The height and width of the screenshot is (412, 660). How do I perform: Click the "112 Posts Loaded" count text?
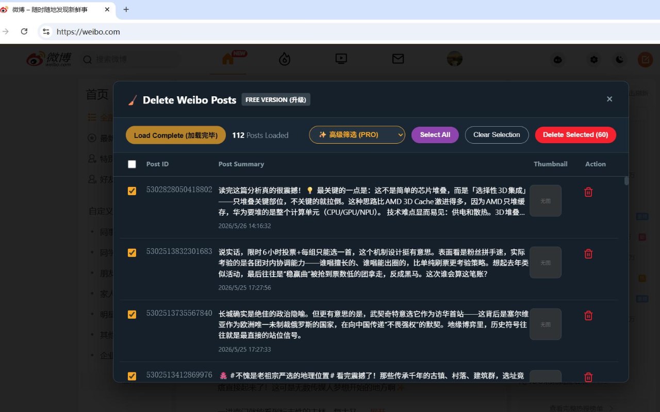pos(260,135)
